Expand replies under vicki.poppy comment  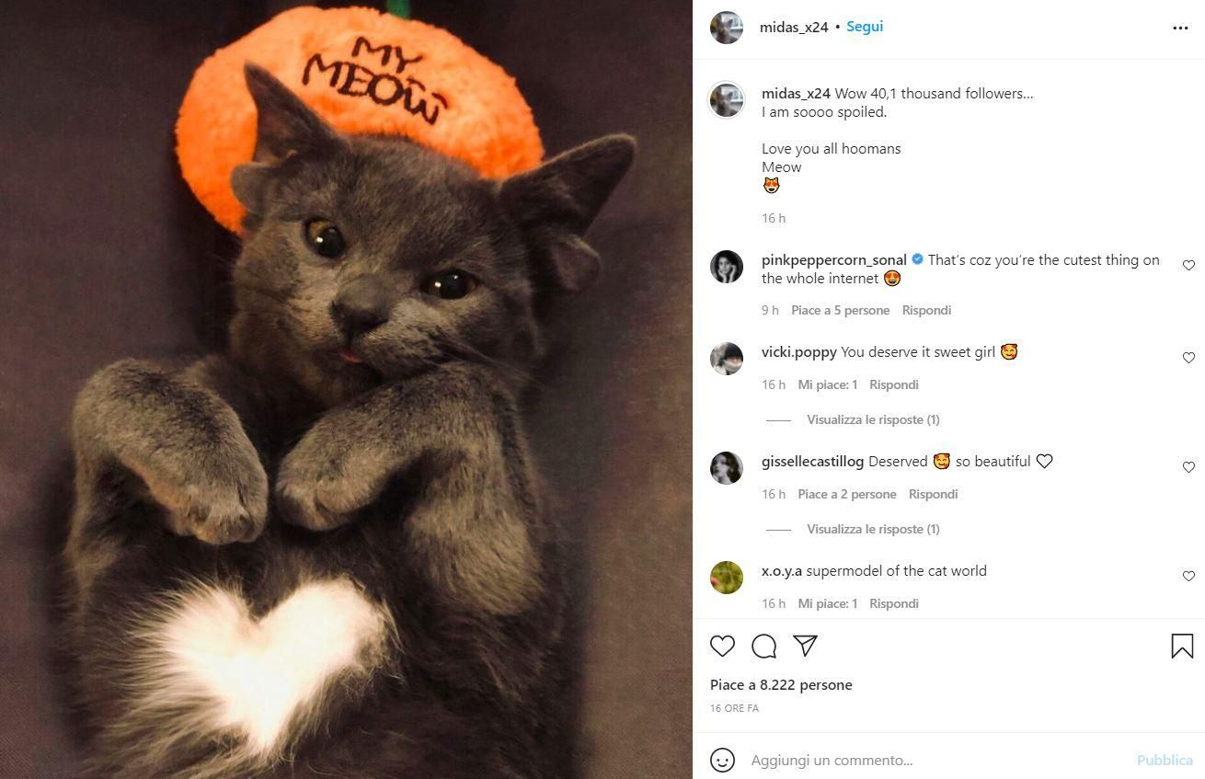point(873,419)
